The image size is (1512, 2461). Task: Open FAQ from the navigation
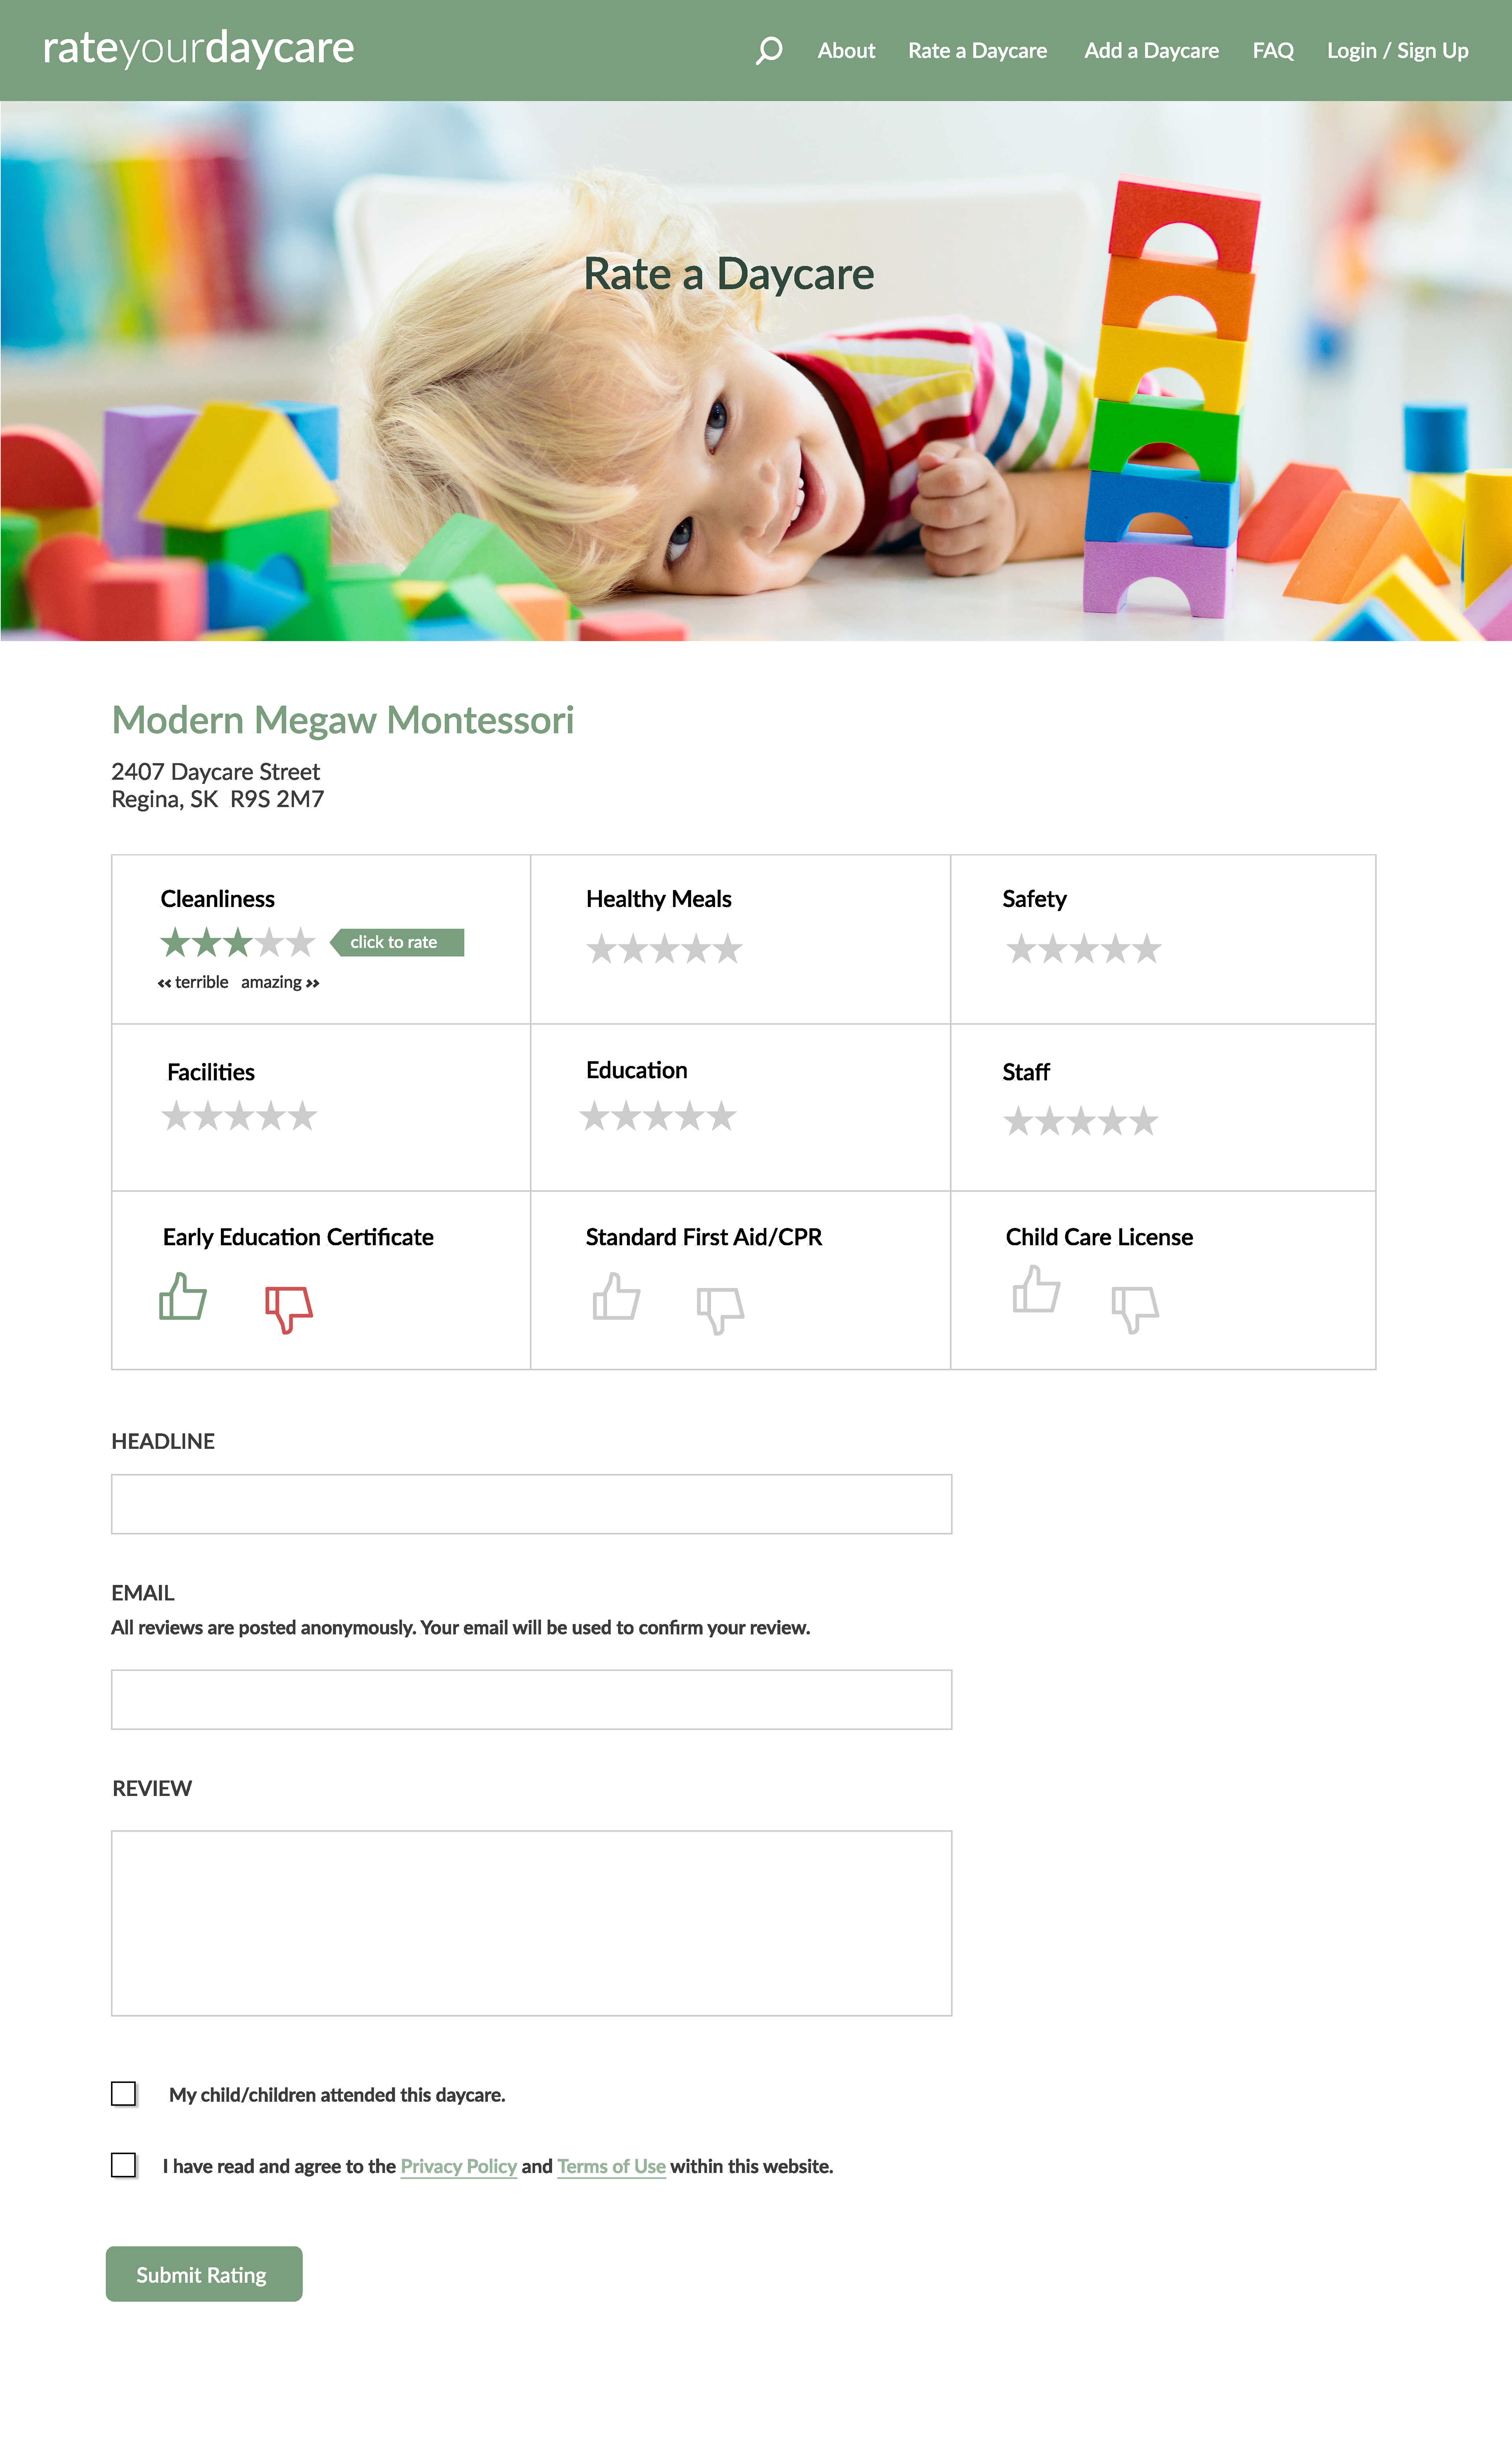[x=1272, y=50]
